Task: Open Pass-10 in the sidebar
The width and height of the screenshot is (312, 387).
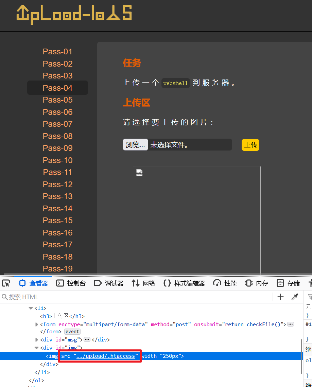Action: click(x=57, y=160)
